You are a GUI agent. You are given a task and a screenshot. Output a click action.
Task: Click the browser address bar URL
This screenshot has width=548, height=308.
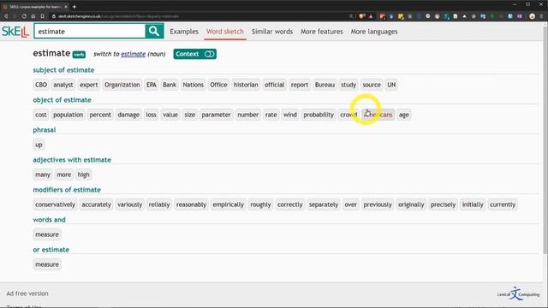[118, 16]
